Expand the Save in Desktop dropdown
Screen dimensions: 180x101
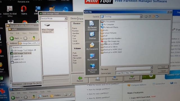(141, 17)
